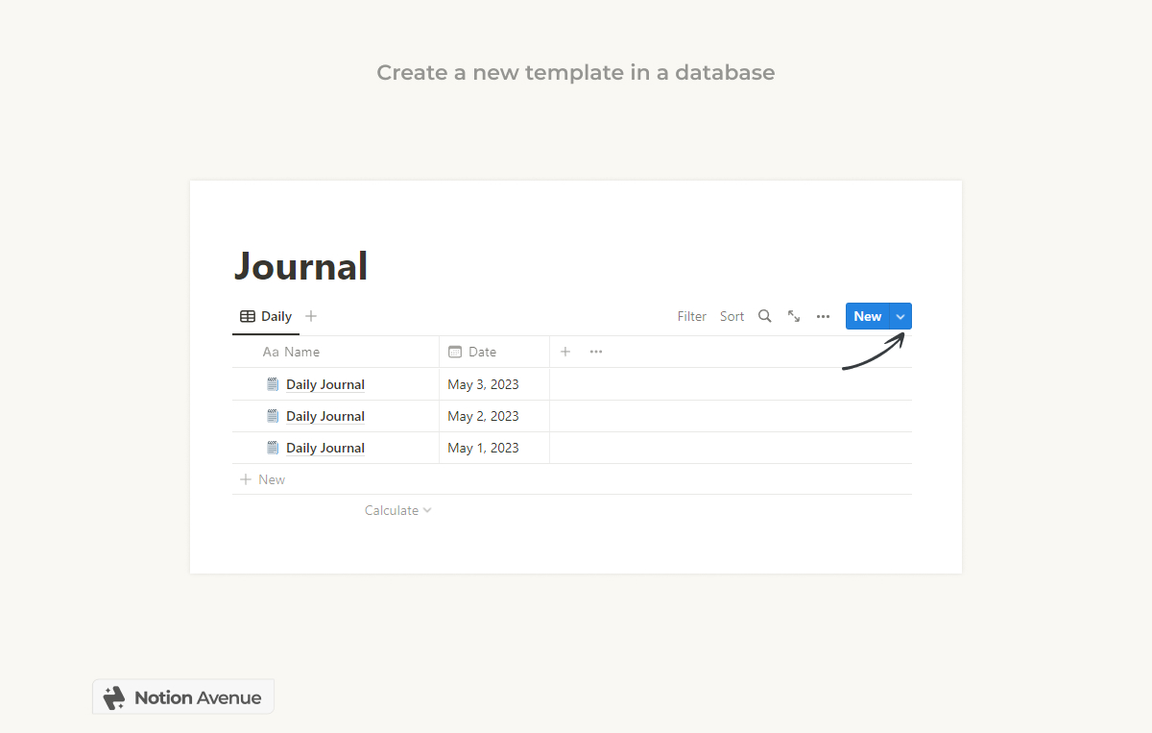Click the plus icon to add a property
This screenshot has height=733, width=1152.
tap(564, 352)
